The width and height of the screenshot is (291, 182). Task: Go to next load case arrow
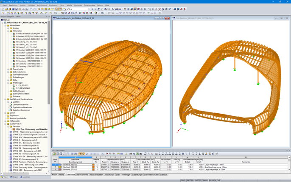(x=95, y=9)
